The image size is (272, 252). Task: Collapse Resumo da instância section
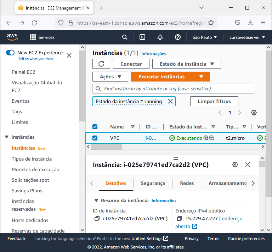click(x=96, y=201)
